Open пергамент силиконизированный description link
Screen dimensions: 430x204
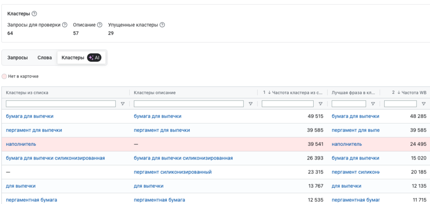173,172
